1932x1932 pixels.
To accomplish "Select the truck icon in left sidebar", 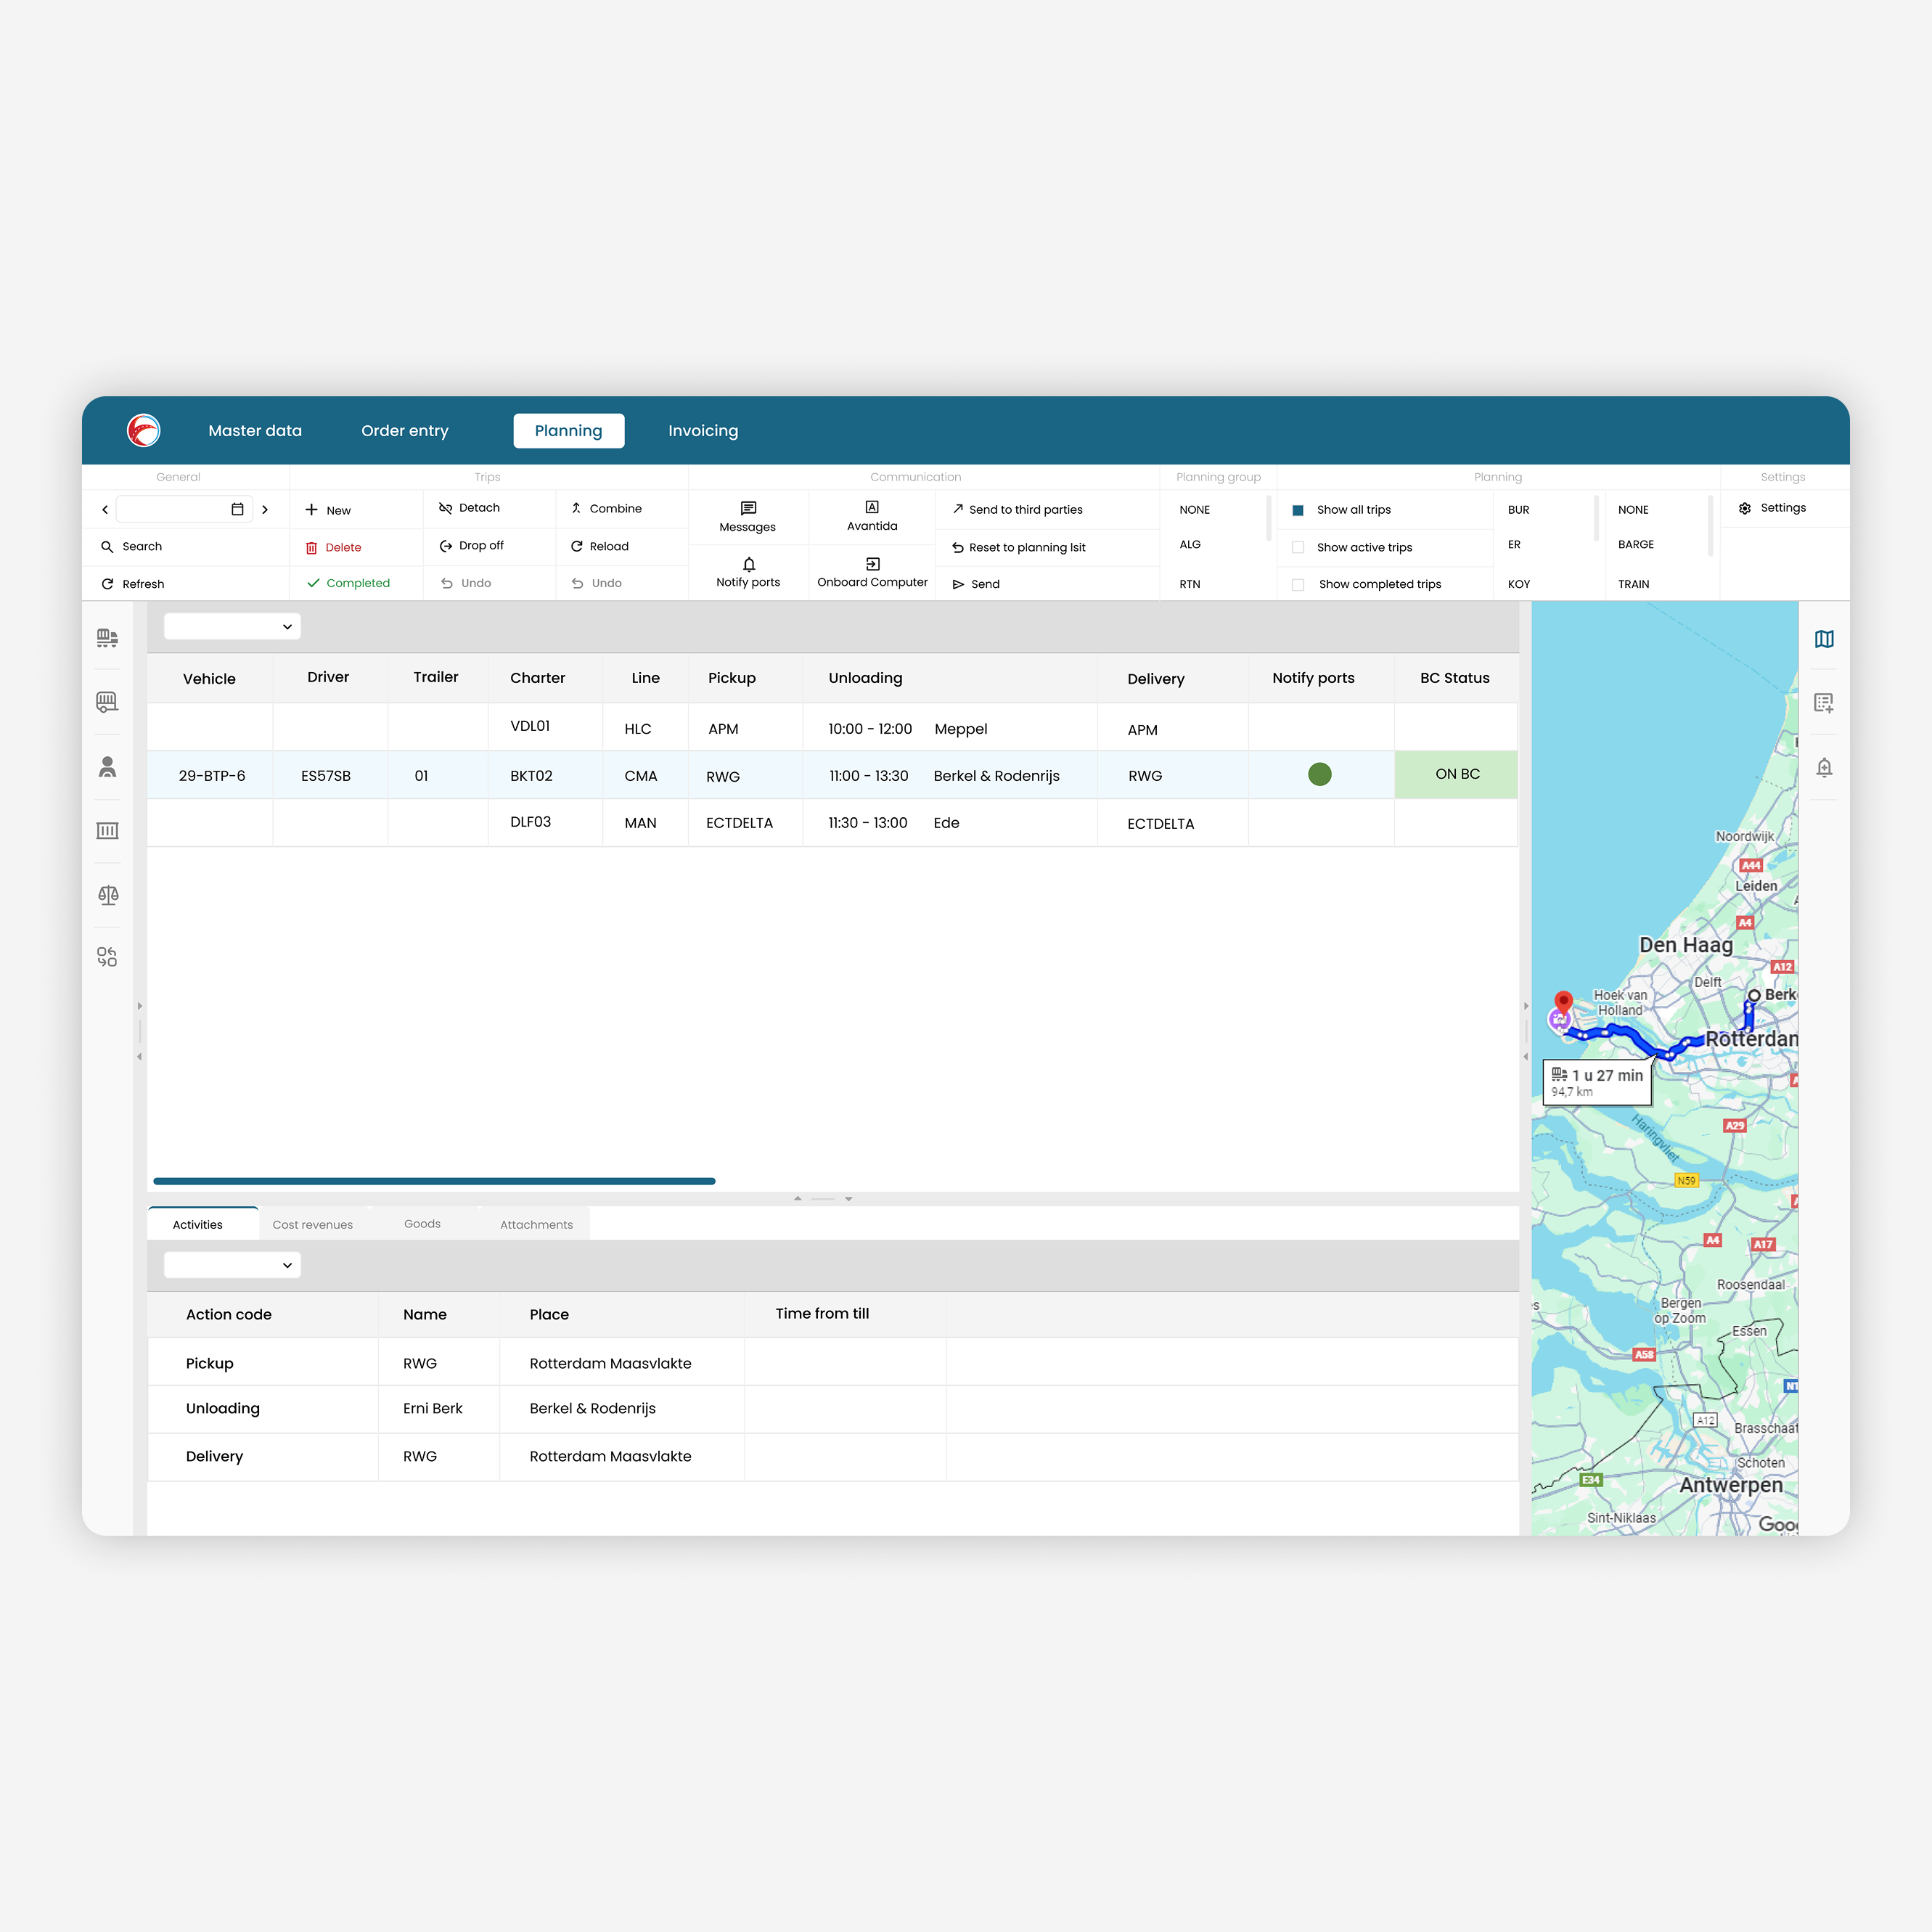I will point(107,638).
